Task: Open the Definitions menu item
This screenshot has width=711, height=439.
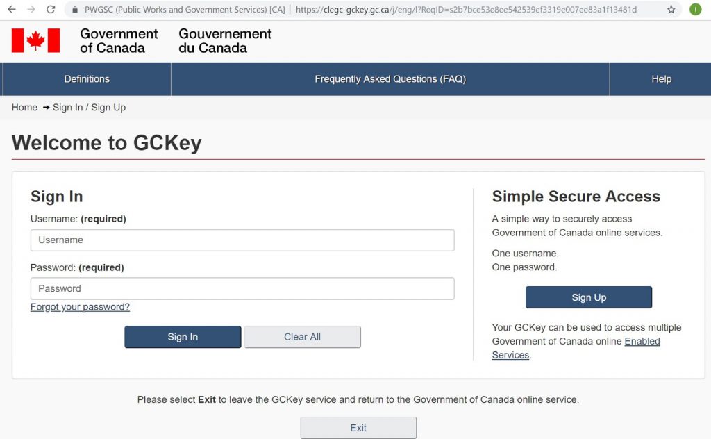Action: click(87, 79)
